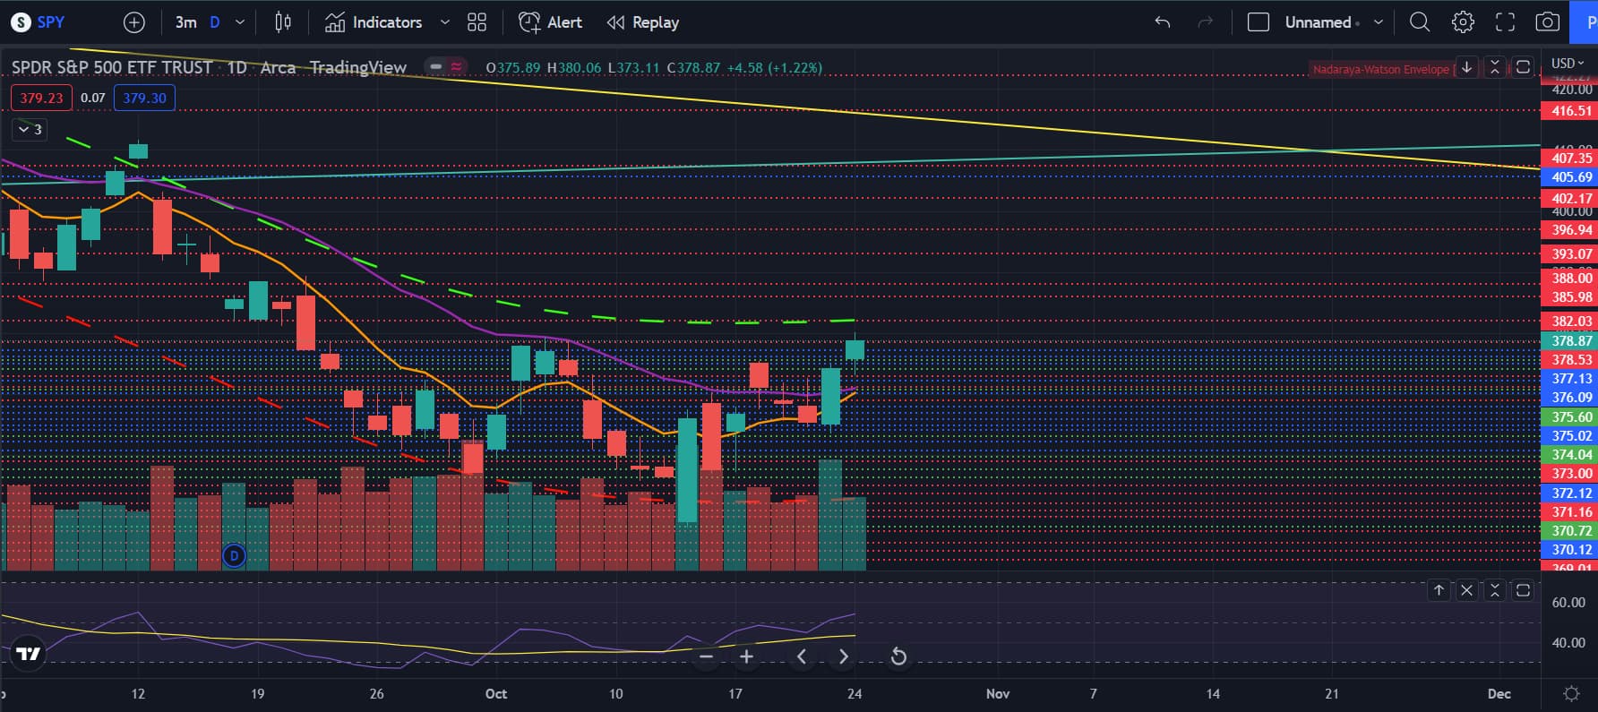This screenshot has width=1598, height=712.
Task: Reset chart view with circular arrow
Action: coord(898,656)
